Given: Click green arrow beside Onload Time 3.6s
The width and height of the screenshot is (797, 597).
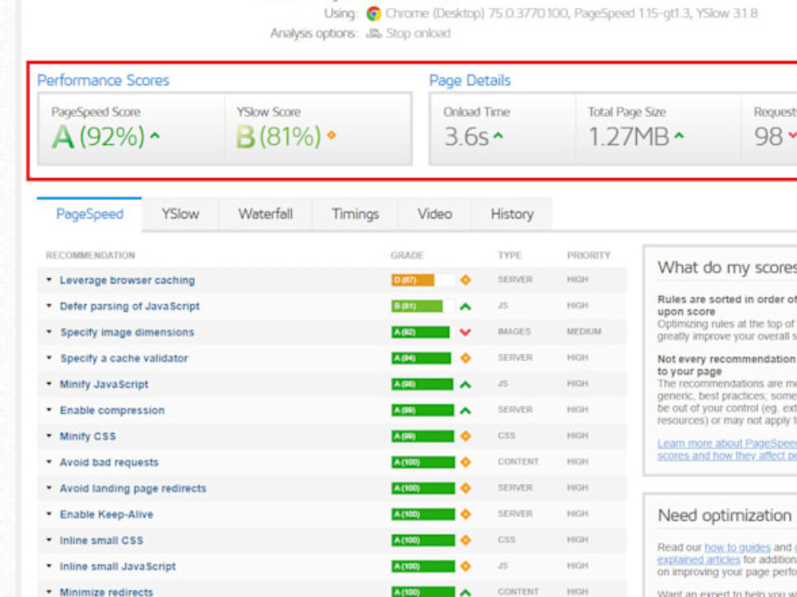Looking at the screenshot, I should click(x=498, y=135).
